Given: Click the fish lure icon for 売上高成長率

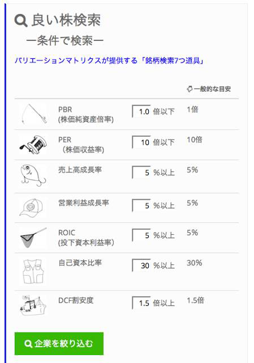Looking at the screenshot, I should (x=33, y=175).
